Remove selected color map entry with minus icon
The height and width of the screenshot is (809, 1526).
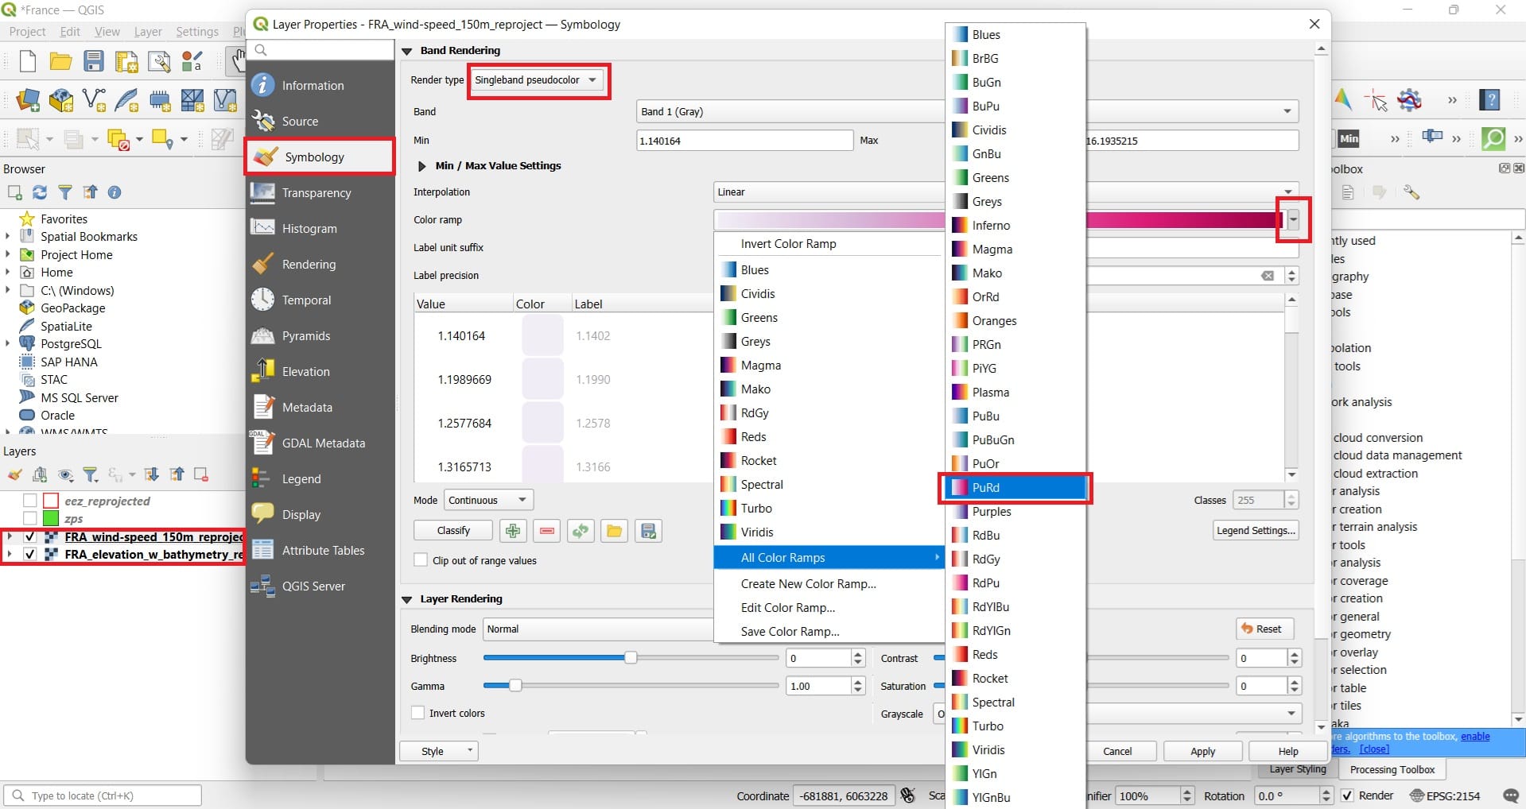click(x=546, y=531)
